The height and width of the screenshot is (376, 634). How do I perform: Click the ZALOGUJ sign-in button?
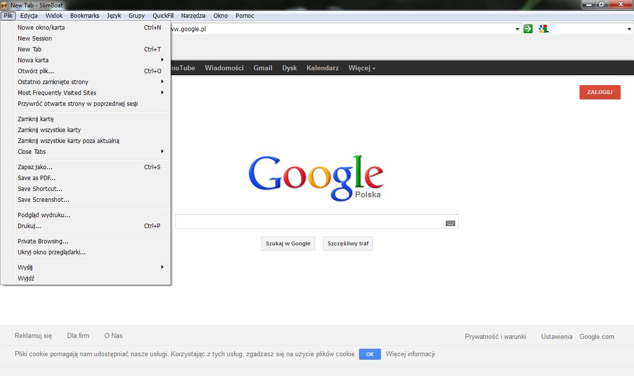click(x=600, y=92)
